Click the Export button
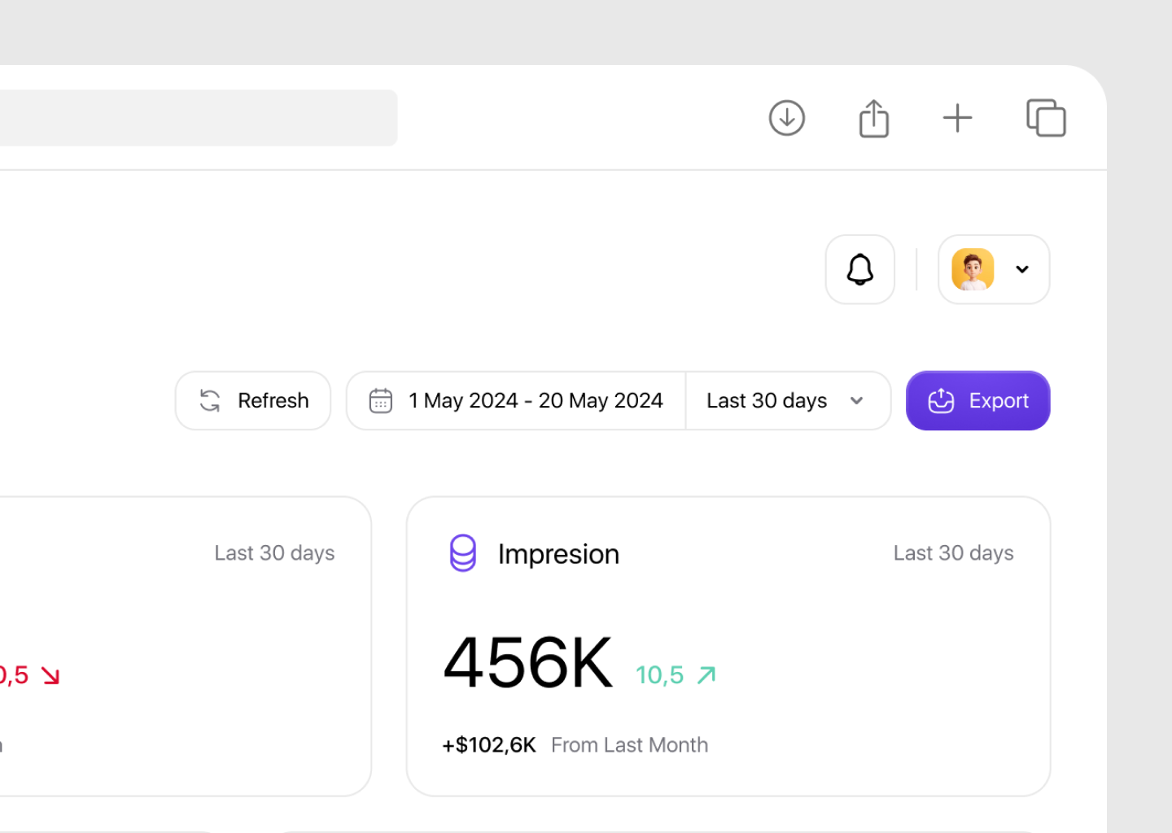Screen dimensions: 1172x833 (977, 400)
